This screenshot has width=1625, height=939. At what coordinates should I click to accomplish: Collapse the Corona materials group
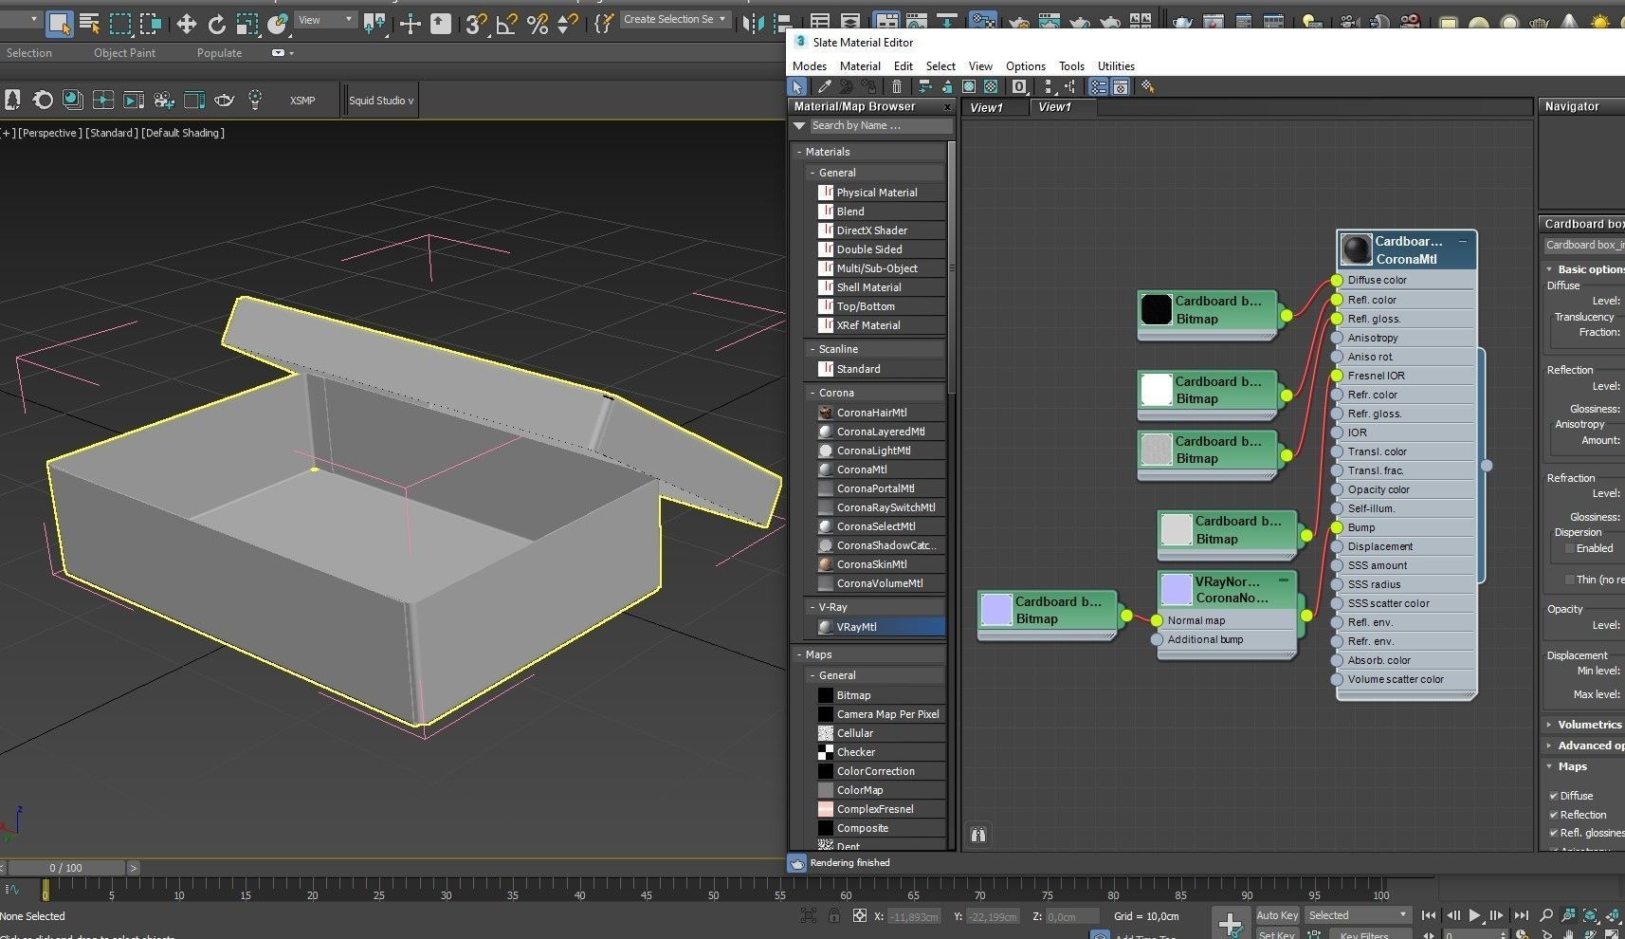[x=812, y=393]
